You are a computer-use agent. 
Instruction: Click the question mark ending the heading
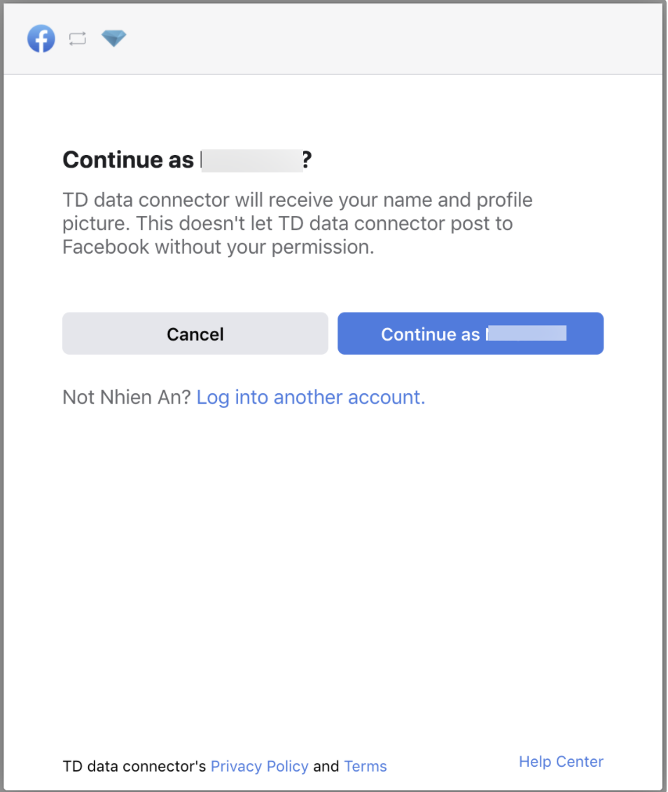point(307,160)
